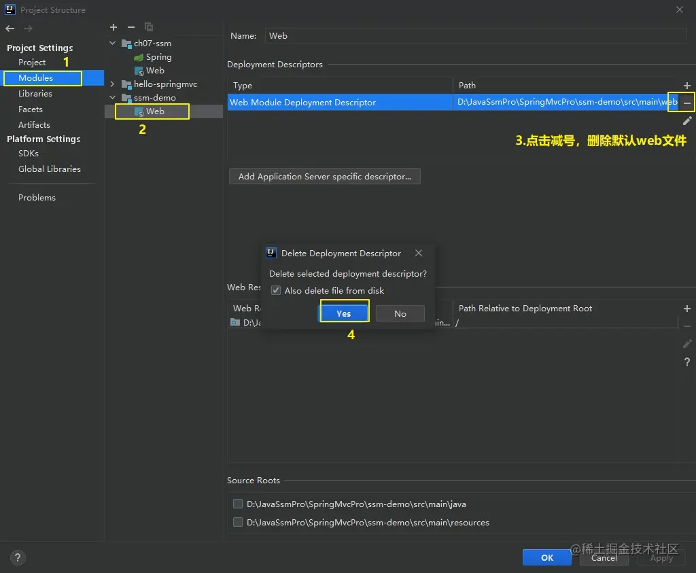Click the OK button
The height and width of the screenshot is (573, 696).
pos(547,557)
